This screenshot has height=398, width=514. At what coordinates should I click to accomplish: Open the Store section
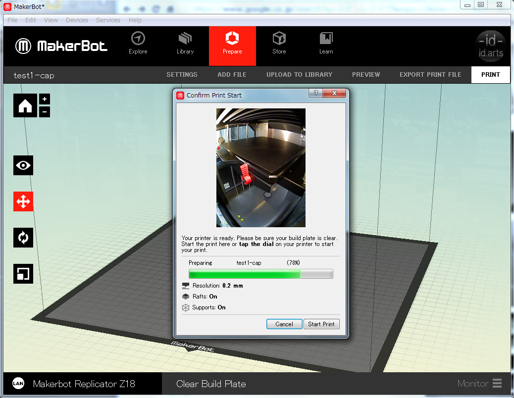(279, 45)
